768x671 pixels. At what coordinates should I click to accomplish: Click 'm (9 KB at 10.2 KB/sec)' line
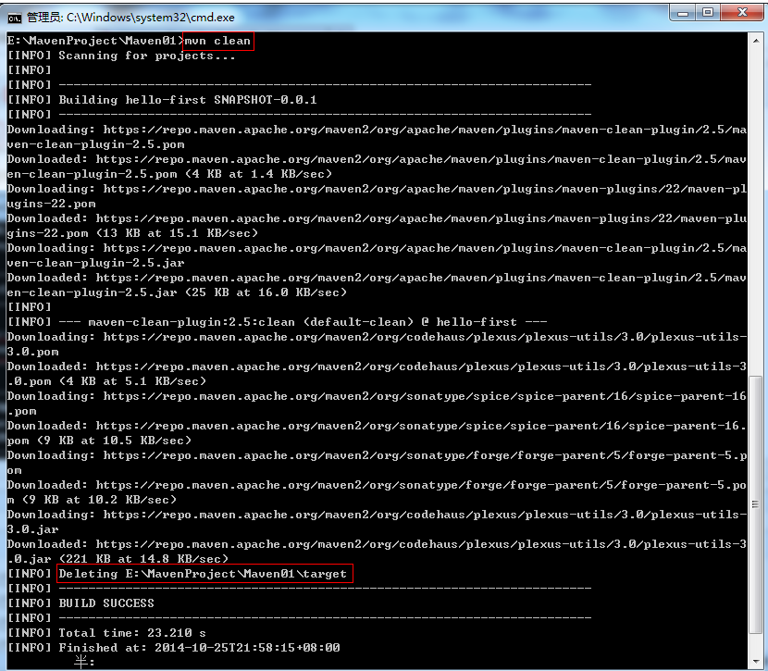click(92, 500)
